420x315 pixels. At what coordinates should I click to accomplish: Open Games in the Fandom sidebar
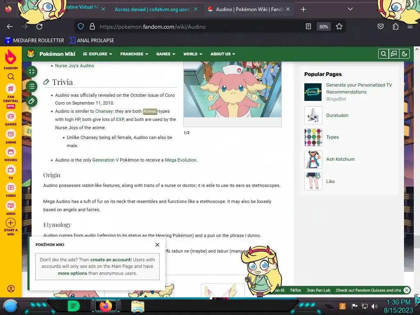[11, 119]
